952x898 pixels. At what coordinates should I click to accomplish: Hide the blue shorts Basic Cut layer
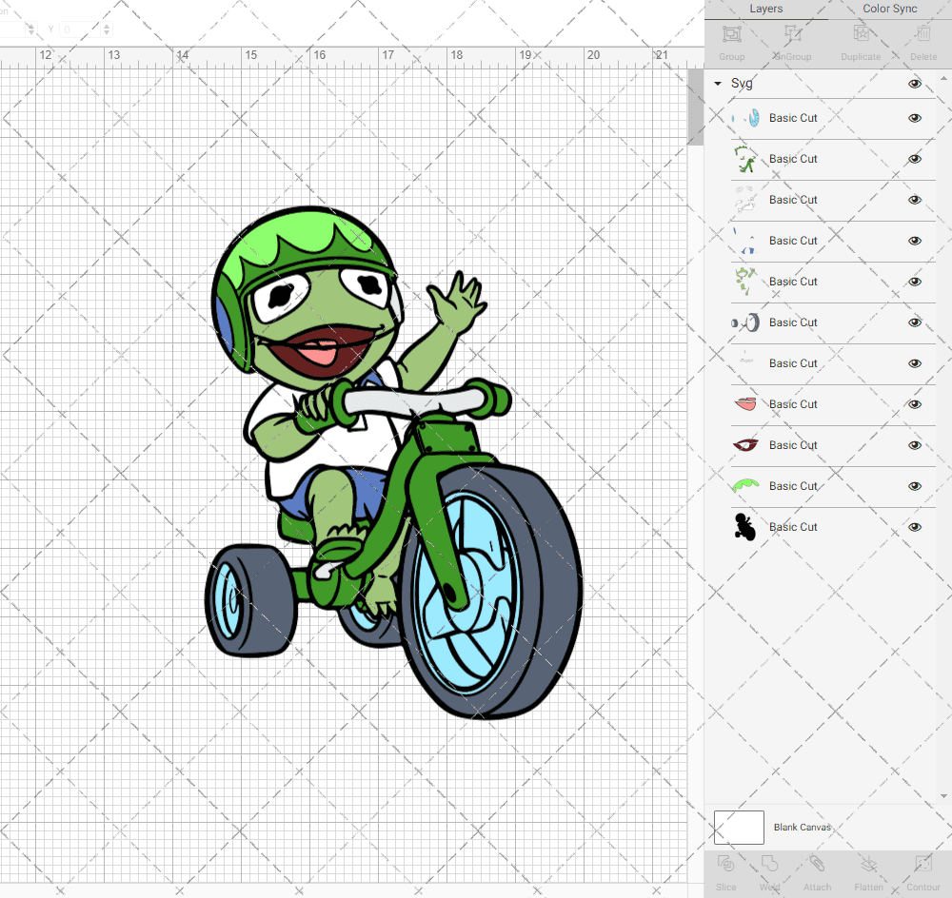[914, 241]
